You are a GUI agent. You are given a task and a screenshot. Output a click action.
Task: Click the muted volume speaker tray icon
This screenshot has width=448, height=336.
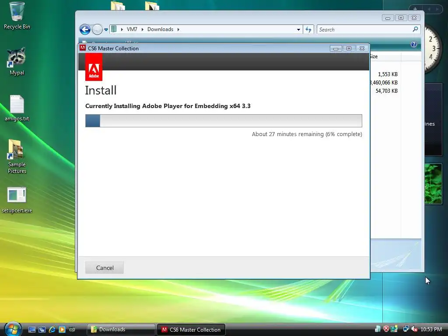415,329
